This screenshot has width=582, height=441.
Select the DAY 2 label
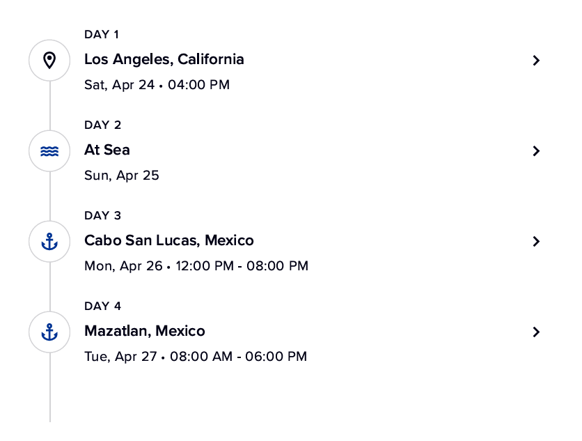(102, 125)
